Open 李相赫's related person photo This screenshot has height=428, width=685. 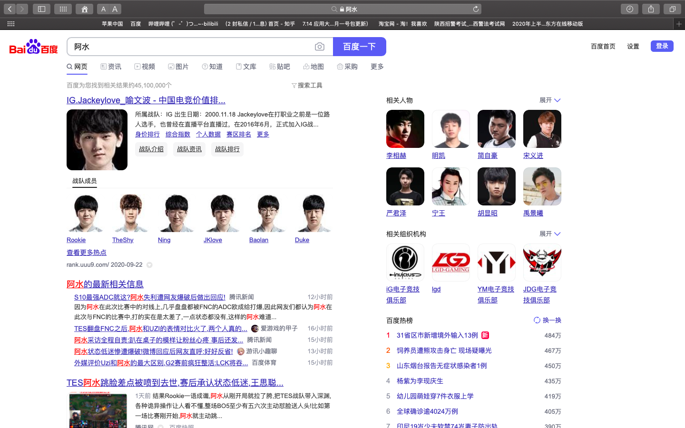(405, 129)
